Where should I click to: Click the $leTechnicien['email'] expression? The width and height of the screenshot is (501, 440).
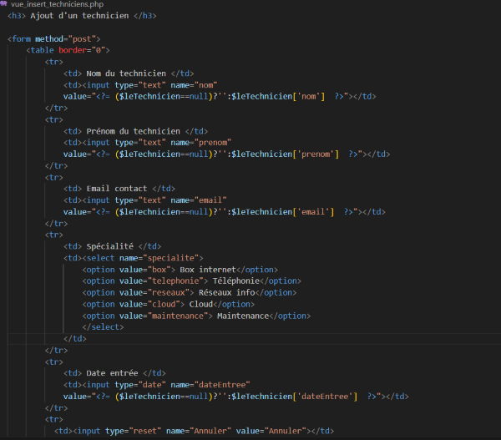tap(283, 212)
